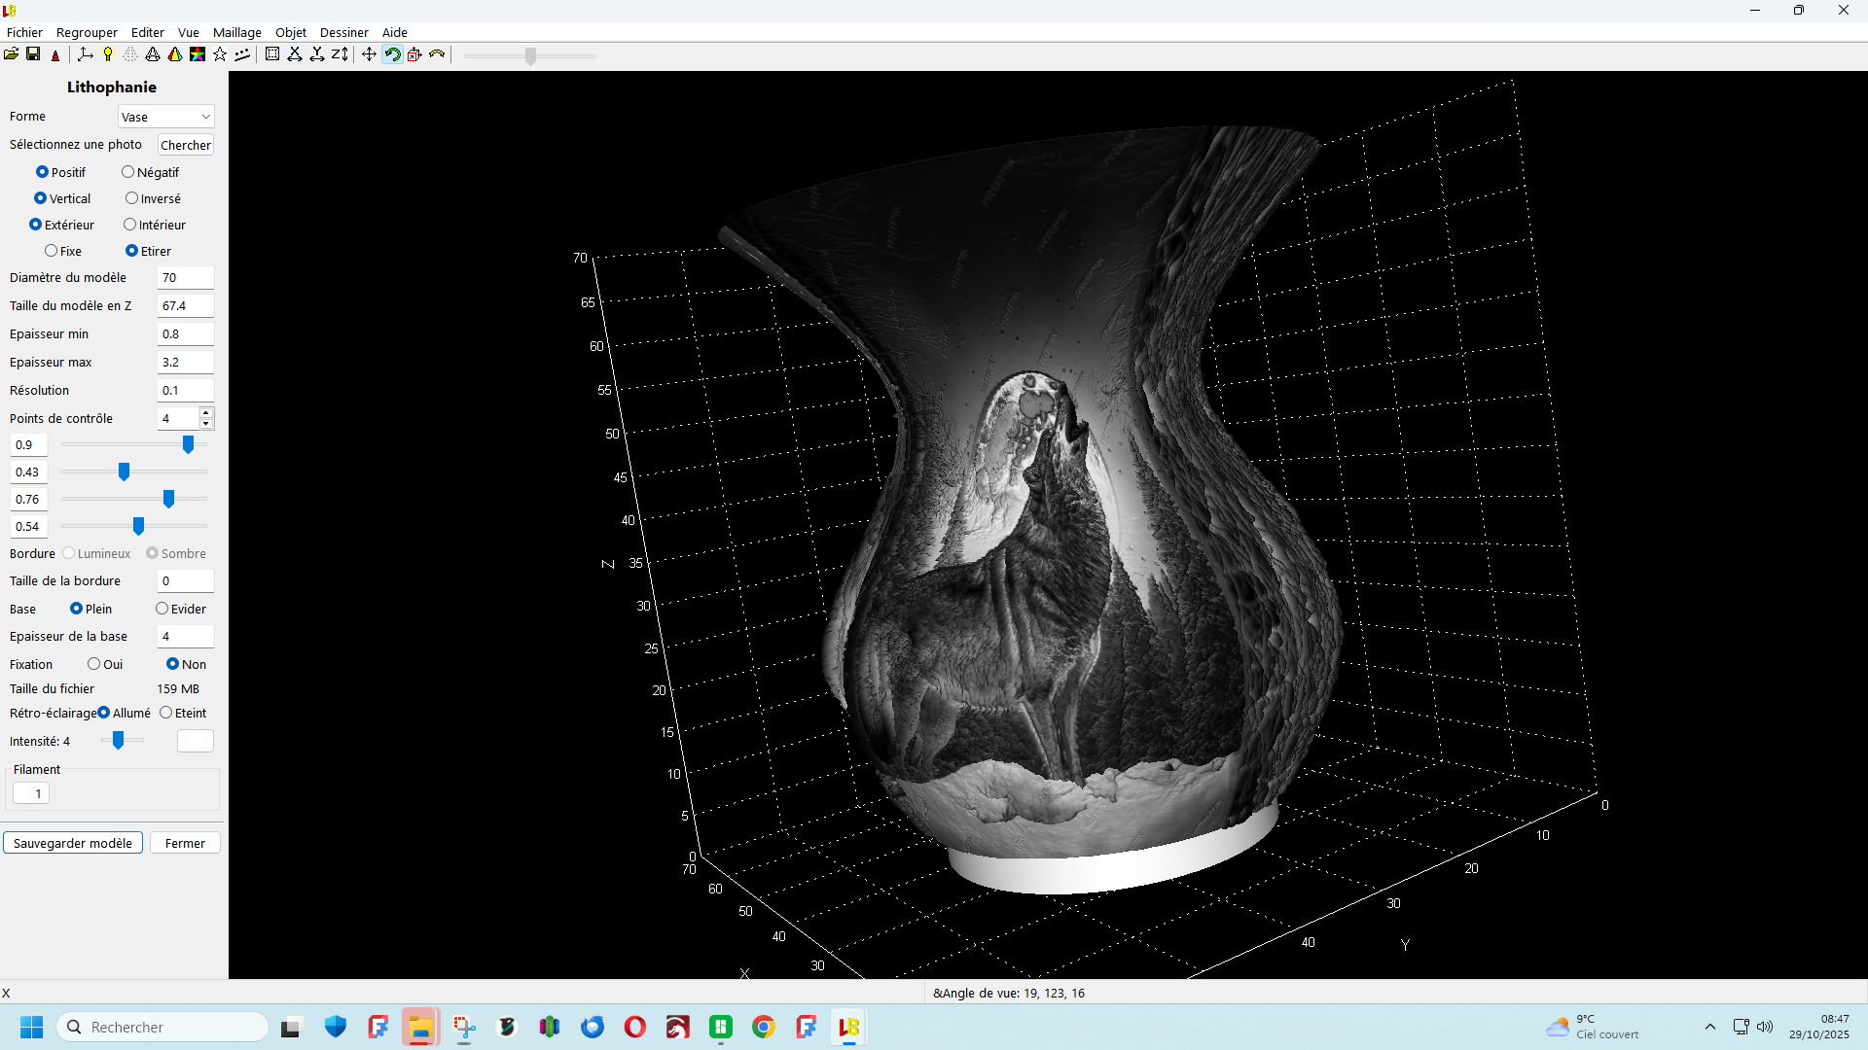Select Evider for the base
This screenshot has width=1868, height=1050.
(162, 609)
